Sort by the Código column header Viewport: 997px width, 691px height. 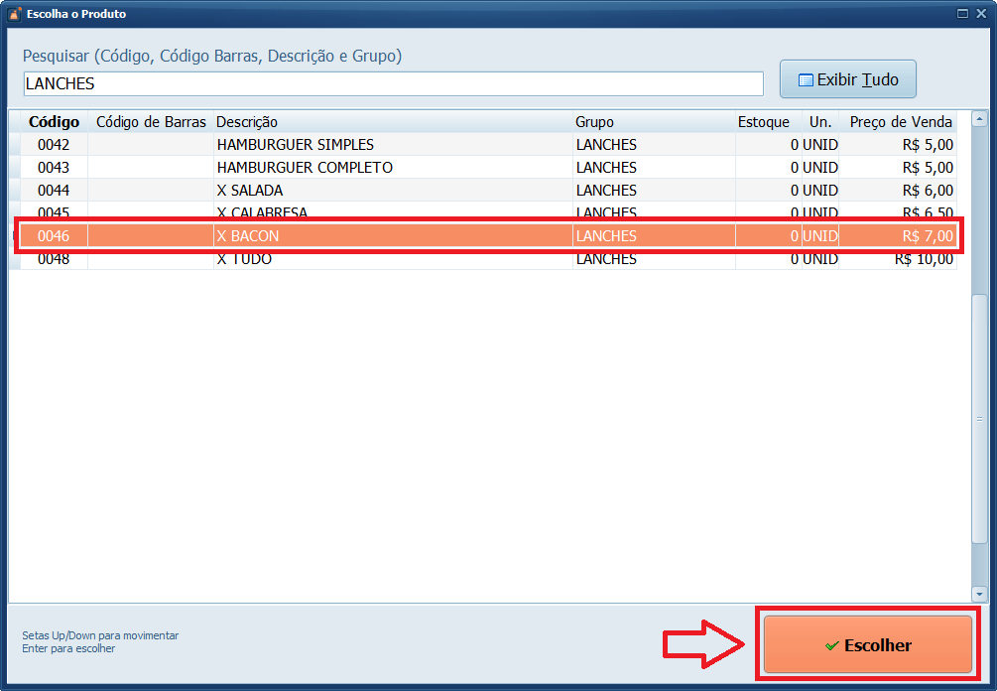pyautogui.click(x=54, y=122)
